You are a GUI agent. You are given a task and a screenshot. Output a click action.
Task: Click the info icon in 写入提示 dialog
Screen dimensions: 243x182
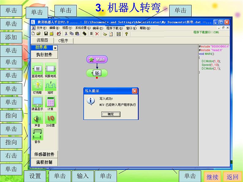coord(91,101)
